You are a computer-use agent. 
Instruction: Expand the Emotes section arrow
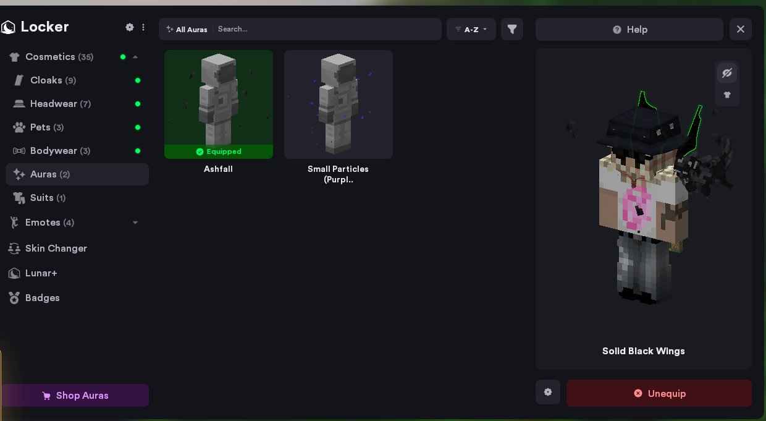pyautogui.click(x=135, y=223)
